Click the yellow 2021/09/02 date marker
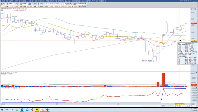 (180, 104)
